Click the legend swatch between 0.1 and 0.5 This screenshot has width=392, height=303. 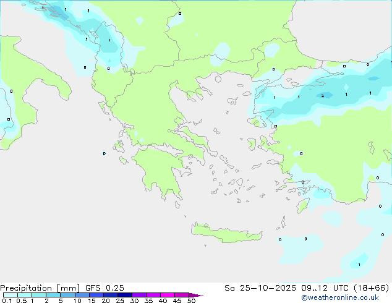(x=11, y=295)
